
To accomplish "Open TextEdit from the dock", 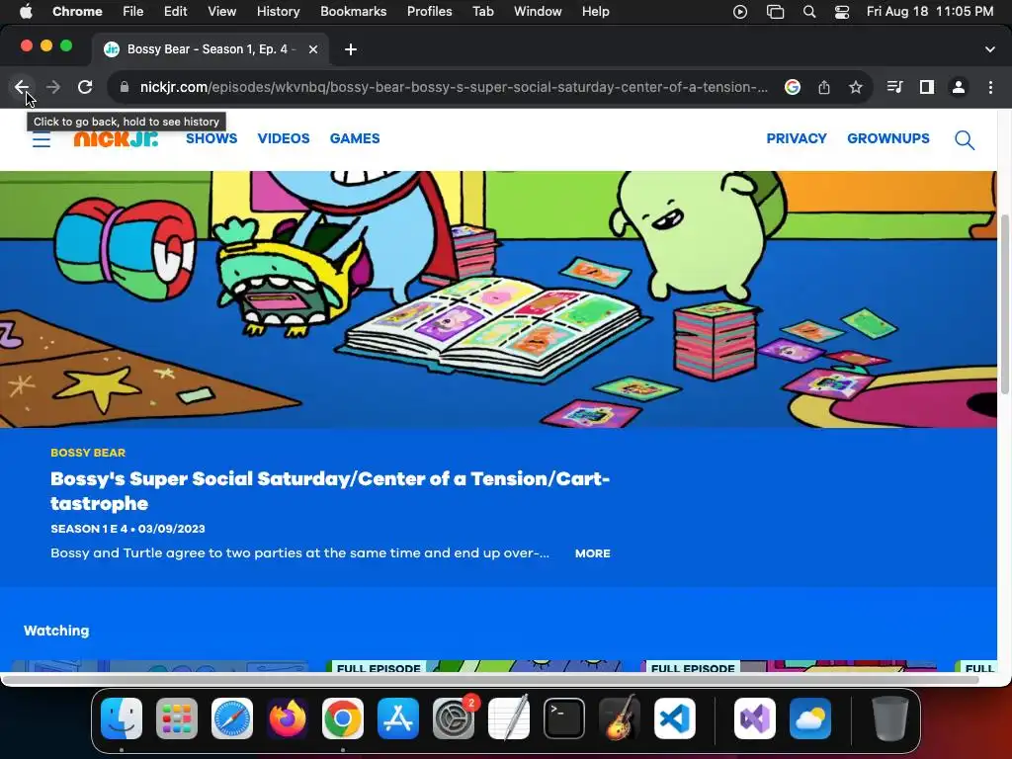I will [509, 718].
